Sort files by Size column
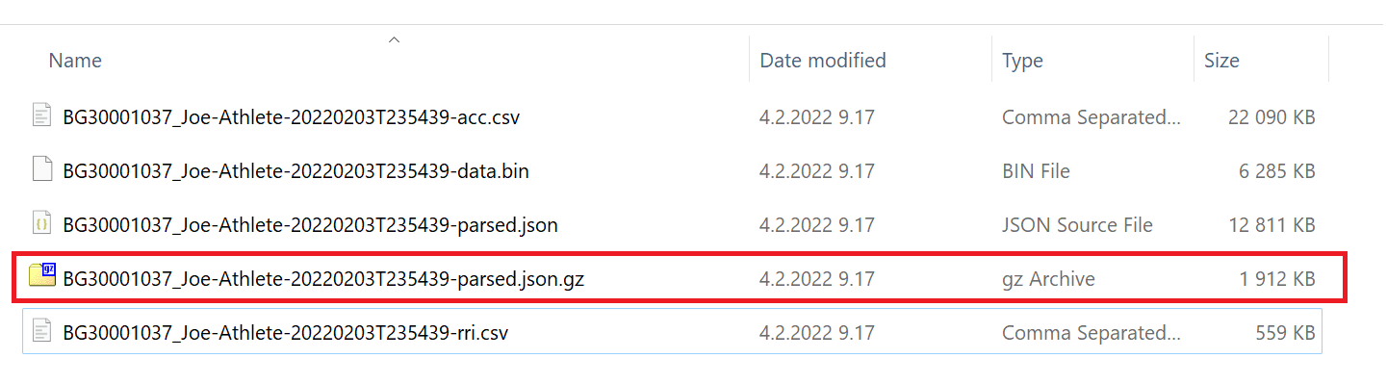This screenshot has width=1387, height=384. point(1221,60)
